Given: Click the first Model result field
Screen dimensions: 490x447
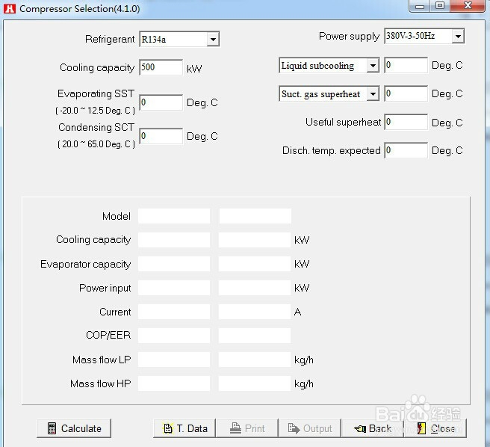Looking at the screenshot, I should (x=174, y=216).
